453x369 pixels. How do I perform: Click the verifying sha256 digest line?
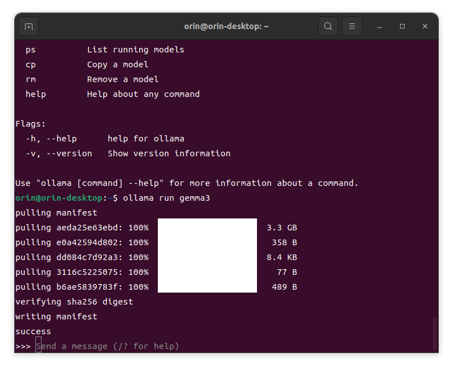[x=74, y=302]
